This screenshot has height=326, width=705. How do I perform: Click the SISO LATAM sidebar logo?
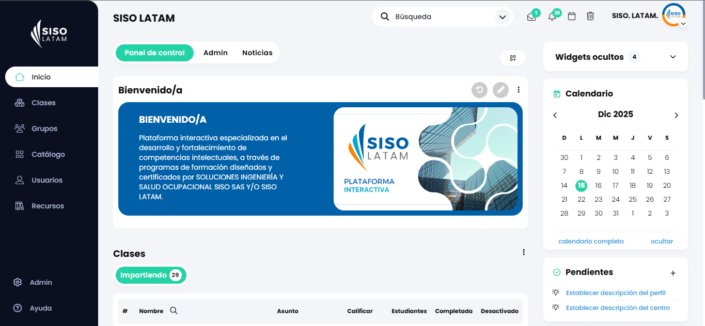pyautogui.click(x=49, y=34)
